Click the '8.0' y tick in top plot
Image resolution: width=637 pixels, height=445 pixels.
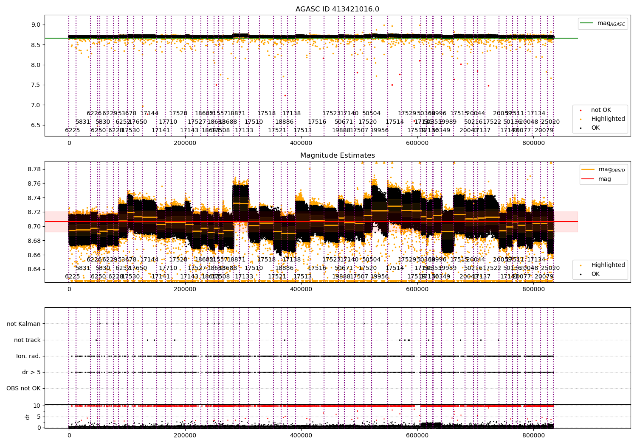(36, 65)
